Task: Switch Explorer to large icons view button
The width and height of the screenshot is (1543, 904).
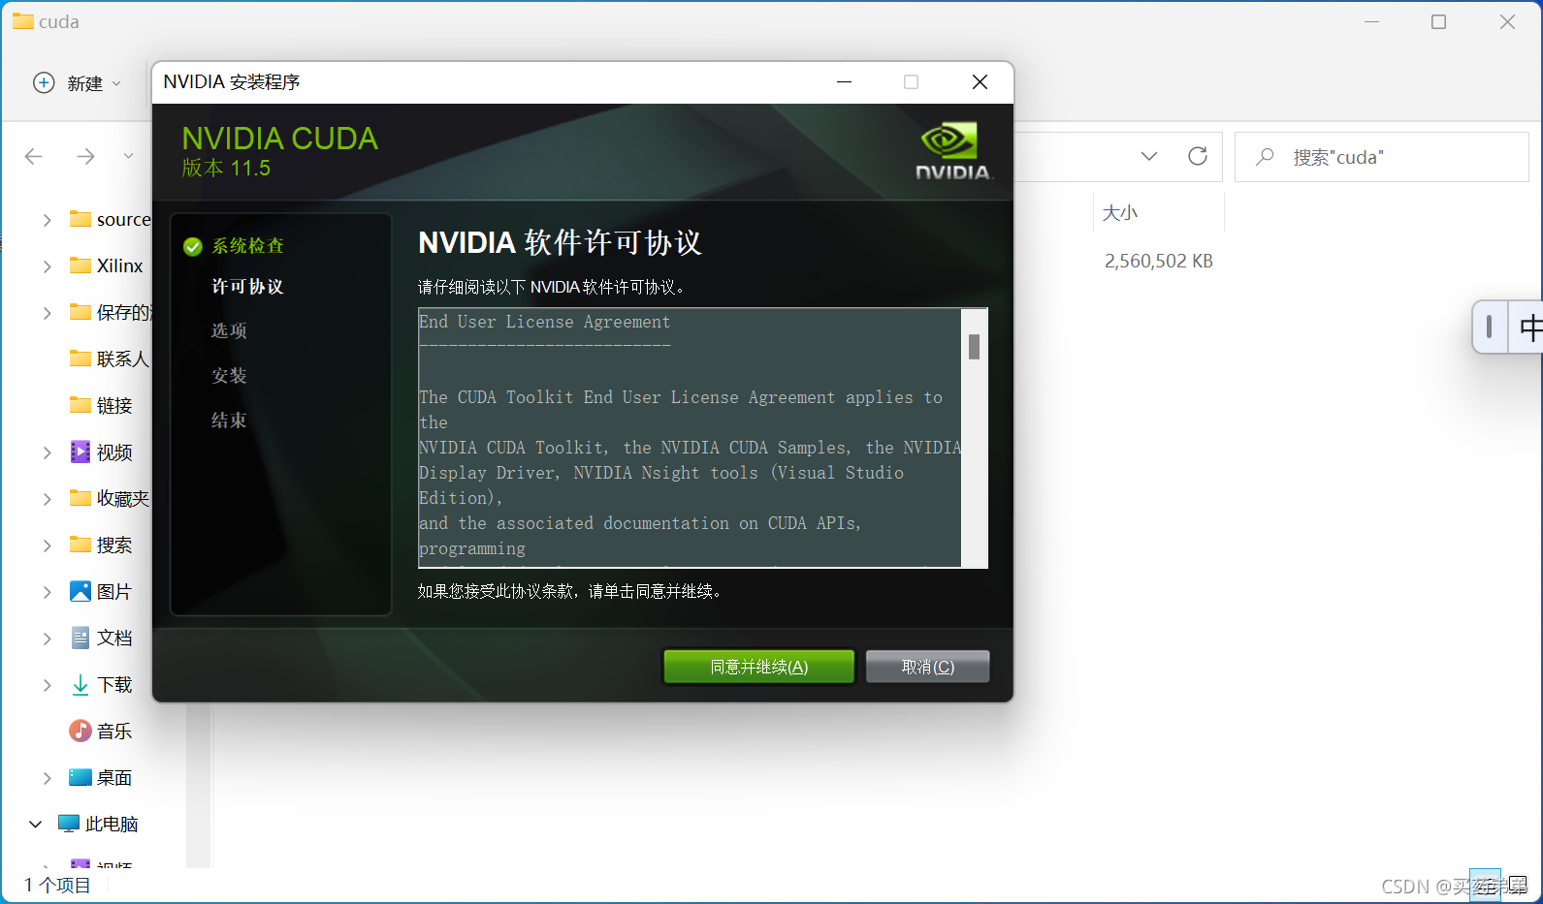Action: pos(1518,885)
